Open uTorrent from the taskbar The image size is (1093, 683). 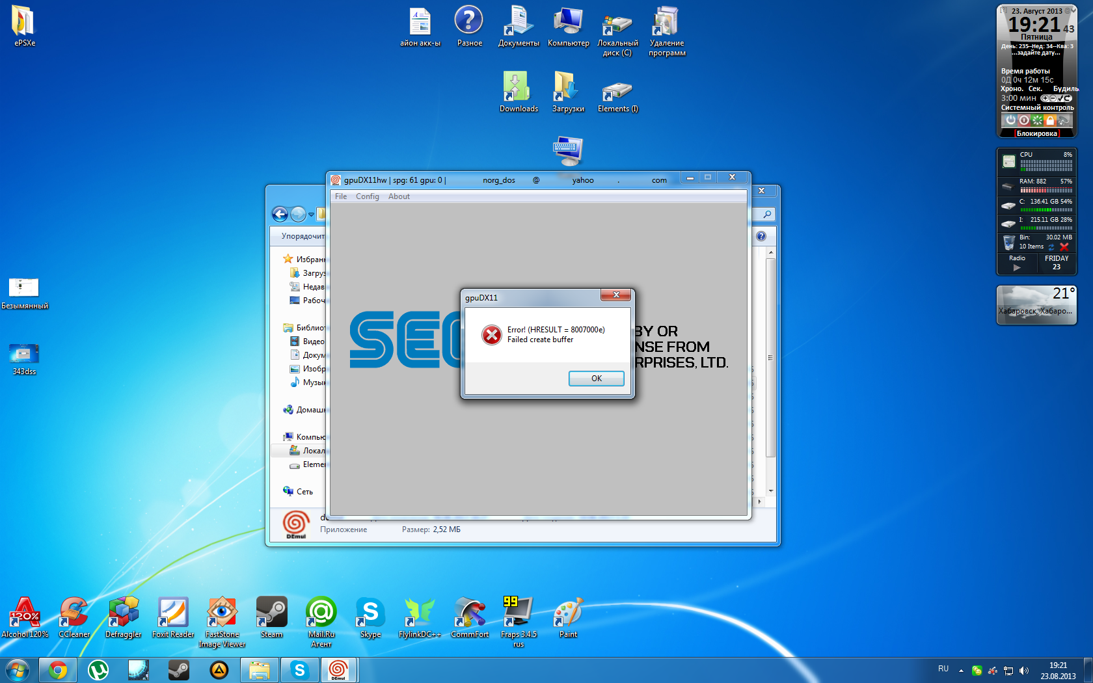pos(98,669)
